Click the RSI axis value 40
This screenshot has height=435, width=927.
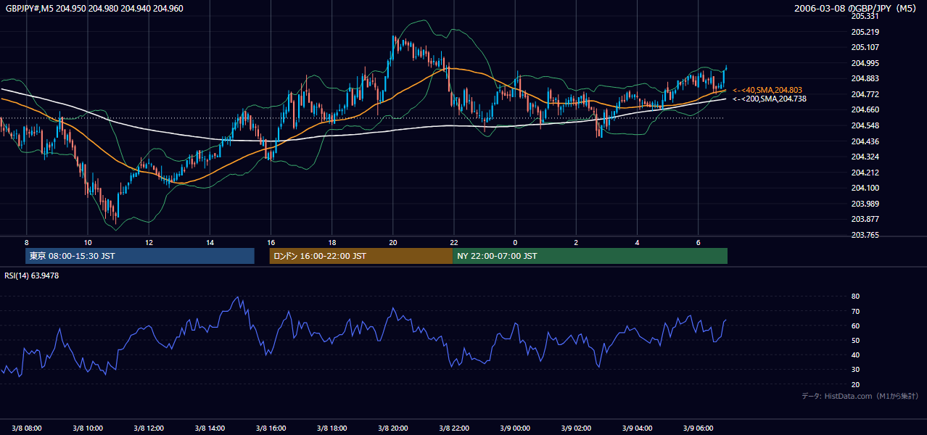tap(855, 355)
